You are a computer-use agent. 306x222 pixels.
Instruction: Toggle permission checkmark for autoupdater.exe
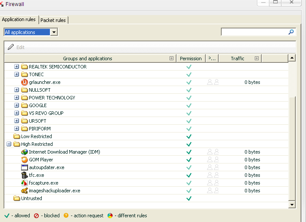click(x=189, y=167)
